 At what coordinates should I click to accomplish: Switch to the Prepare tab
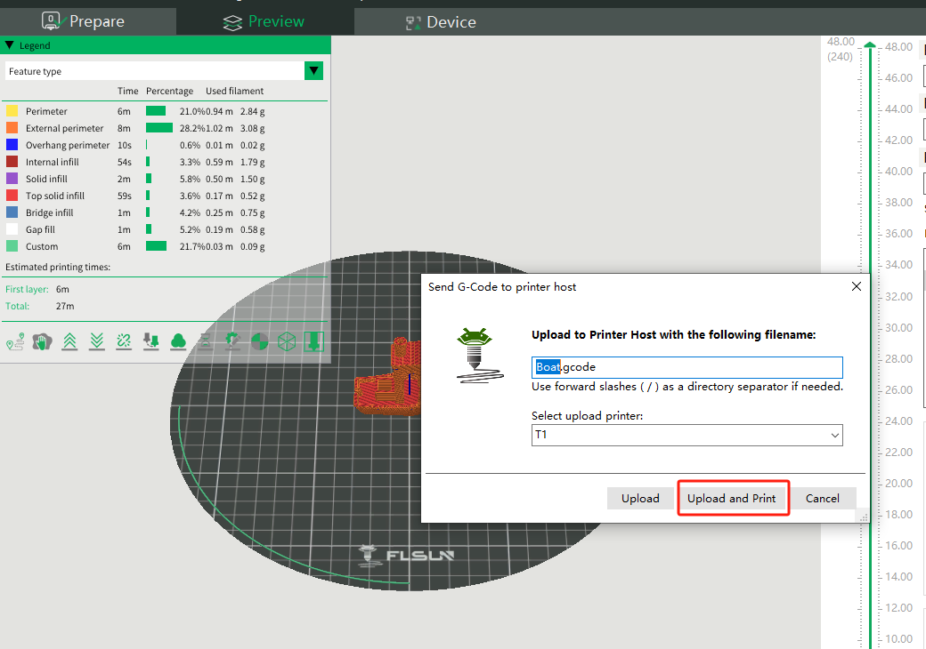pyautogui.click(x=84, y=21)
